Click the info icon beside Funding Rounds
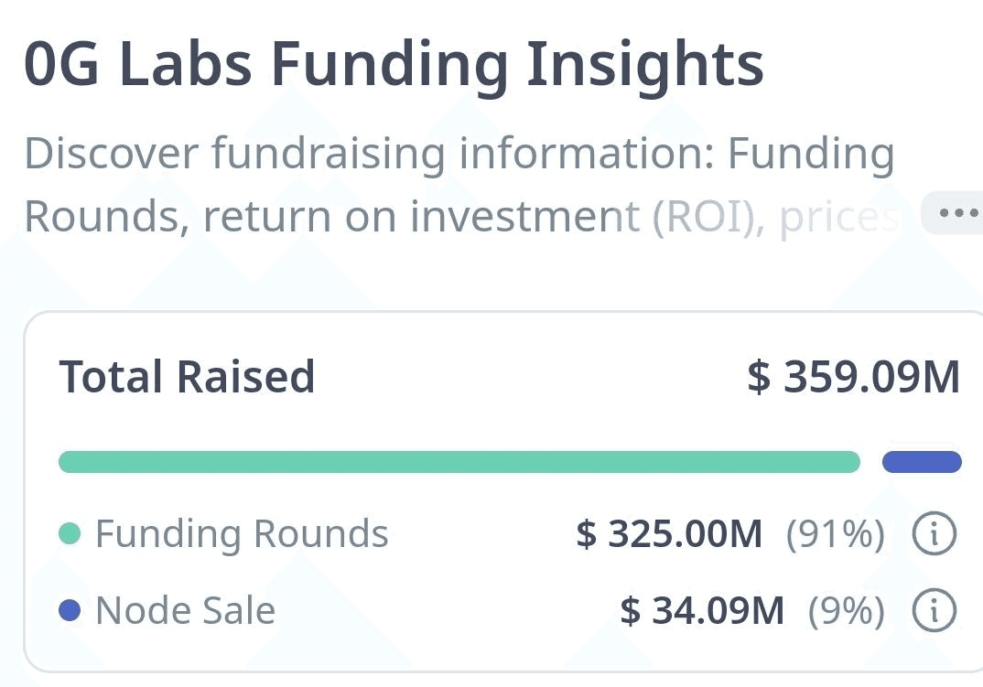 934,534
